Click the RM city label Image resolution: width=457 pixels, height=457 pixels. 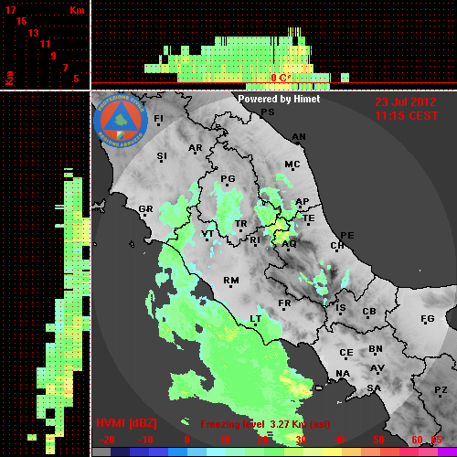[231, 281]
